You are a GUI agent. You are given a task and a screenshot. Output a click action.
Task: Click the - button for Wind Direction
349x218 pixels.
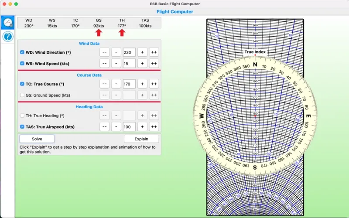[x=116, y=52]
